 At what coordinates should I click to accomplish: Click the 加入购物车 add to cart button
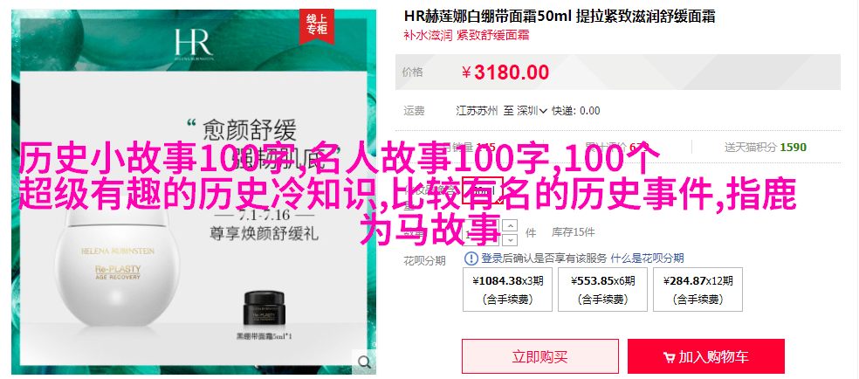[706, 356]
